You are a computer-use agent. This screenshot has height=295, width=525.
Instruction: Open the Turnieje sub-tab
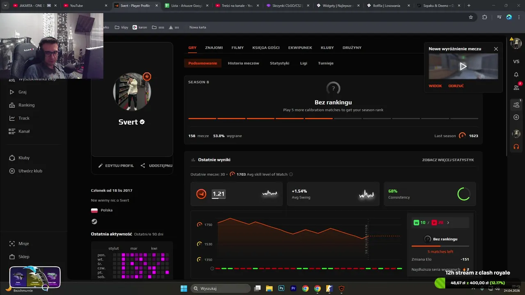(326, 63)
